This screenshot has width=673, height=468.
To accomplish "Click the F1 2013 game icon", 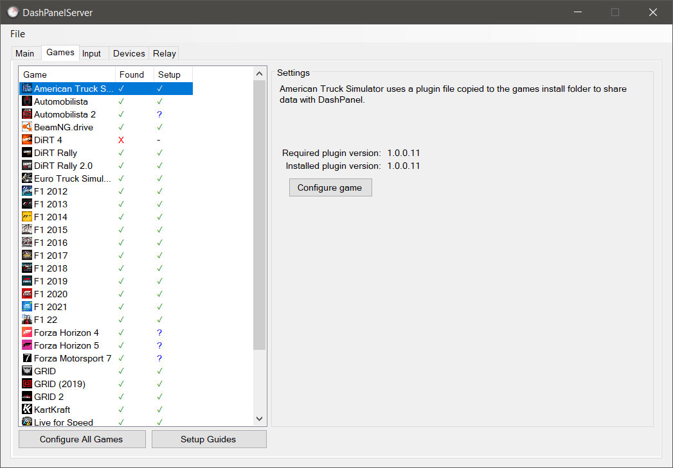I will pos(27,204).
